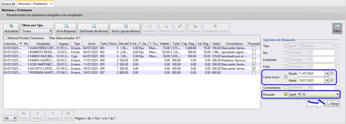This screenshot has width=346, height=124.
Task: Add a loan De la Caja de Ahorro
Action: [125, 28]
